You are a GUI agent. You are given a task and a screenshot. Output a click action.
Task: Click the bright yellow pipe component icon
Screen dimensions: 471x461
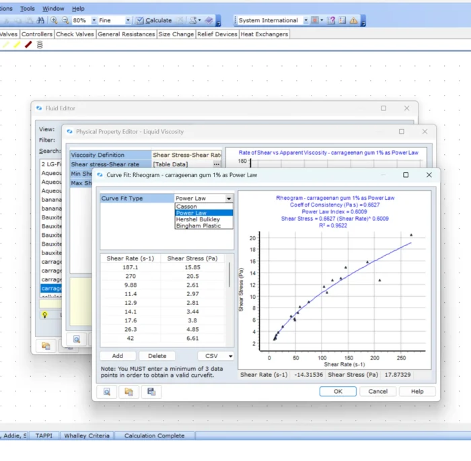pyautogui.click(x=17, y=45)
